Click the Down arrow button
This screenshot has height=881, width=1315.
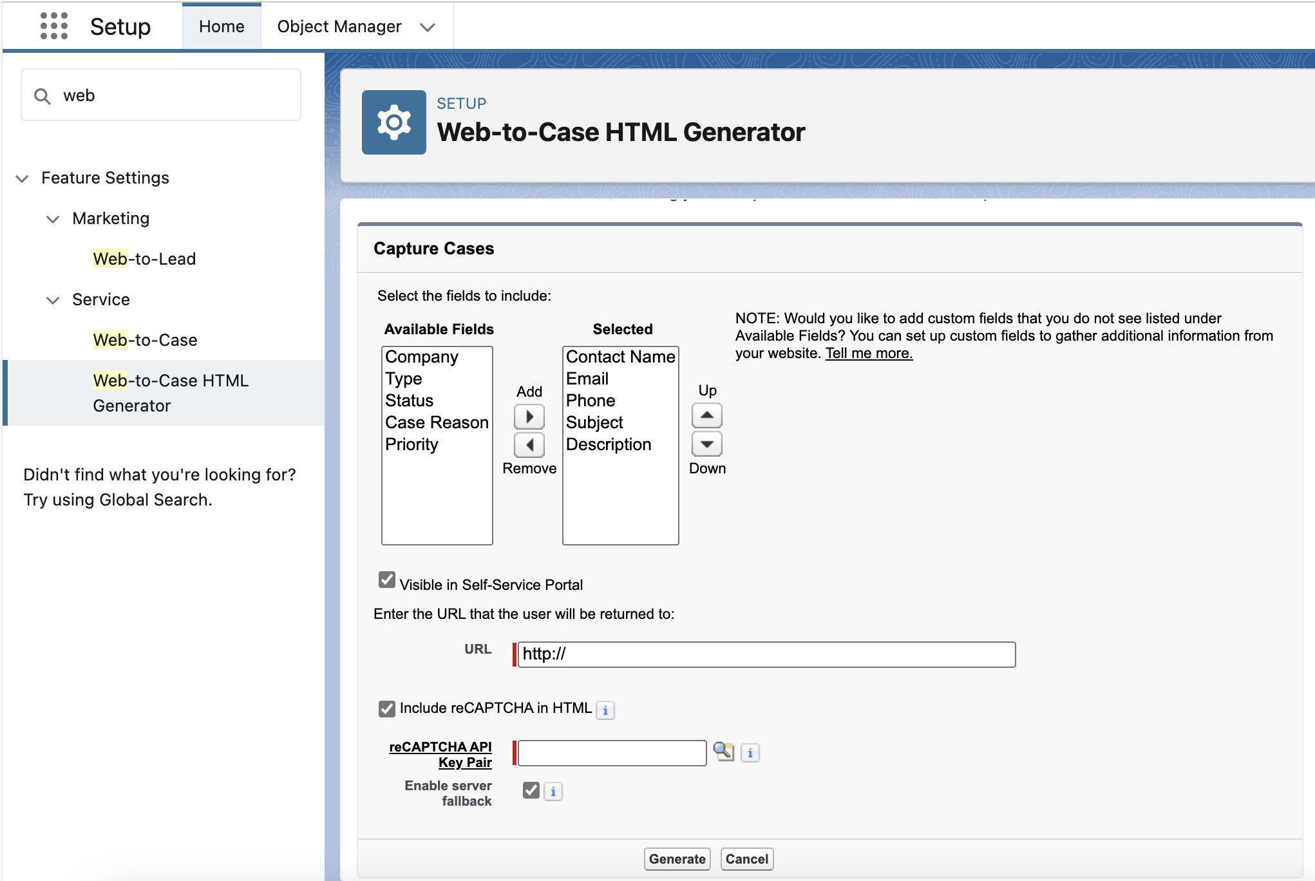pos(707,444)
